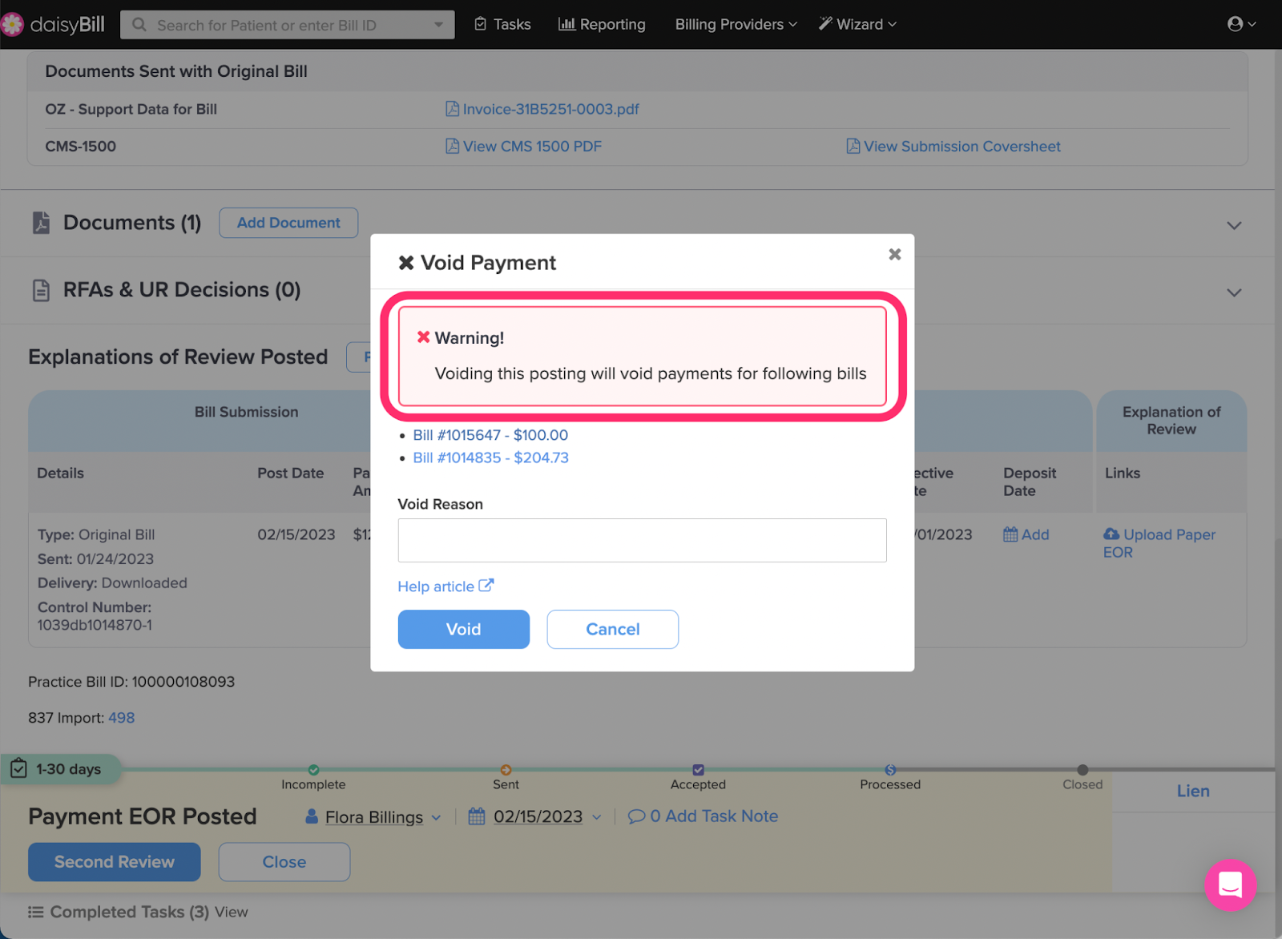This screenshot has height=939, width=1282.
Task: Open Bill #1015647 link
Action: point(490,435)
